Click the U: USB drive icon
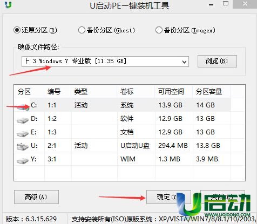The width and height of the screenshot is (257, 224). point(23,147)
